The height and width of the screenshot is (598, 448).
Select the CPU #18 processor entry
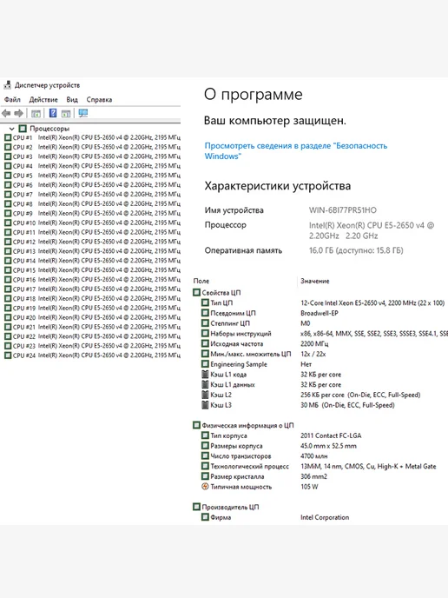tap(92, 298)
